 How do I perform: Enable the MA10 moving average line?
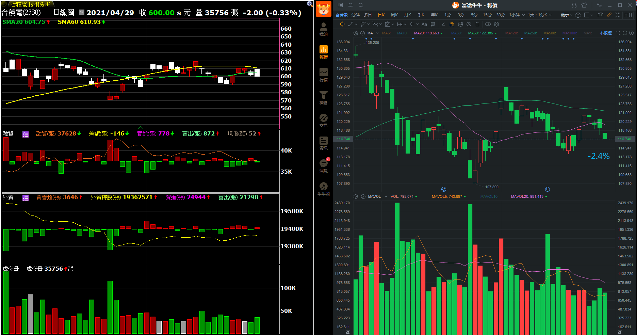pos(402,33)
